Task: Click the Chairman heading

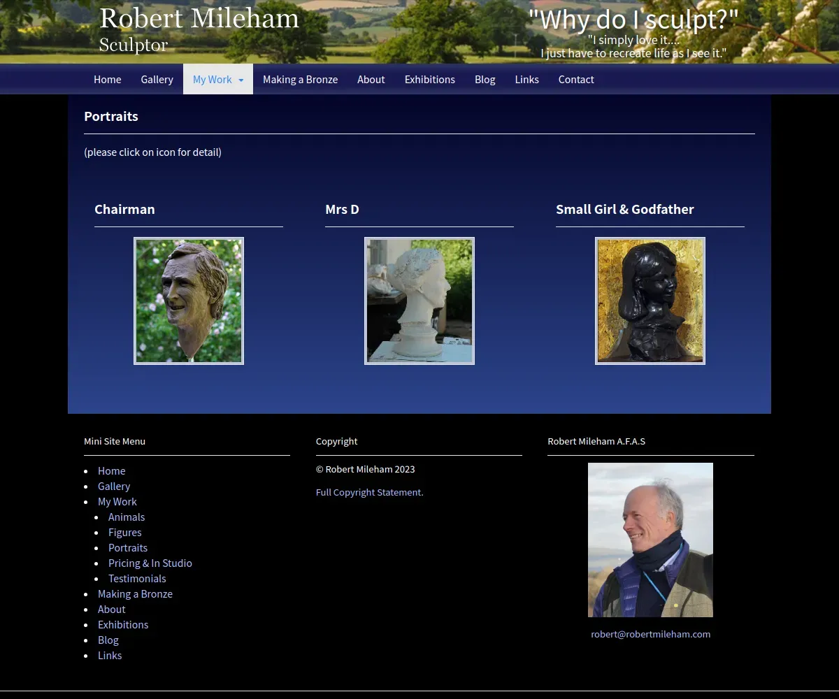Action: pos(124,209)
